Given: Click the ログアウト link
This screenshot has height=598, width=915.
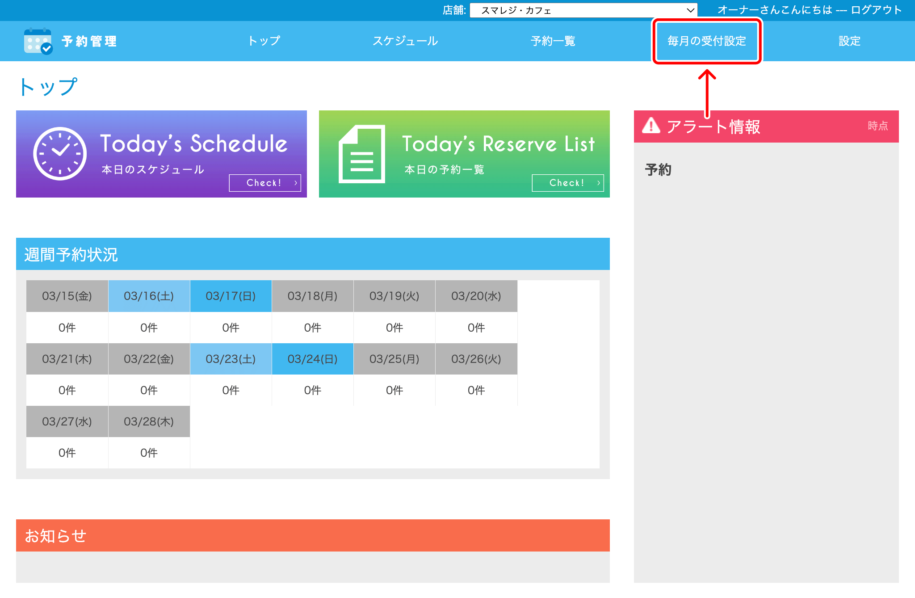Looking at the screenshot, I should tap(876, 10).
